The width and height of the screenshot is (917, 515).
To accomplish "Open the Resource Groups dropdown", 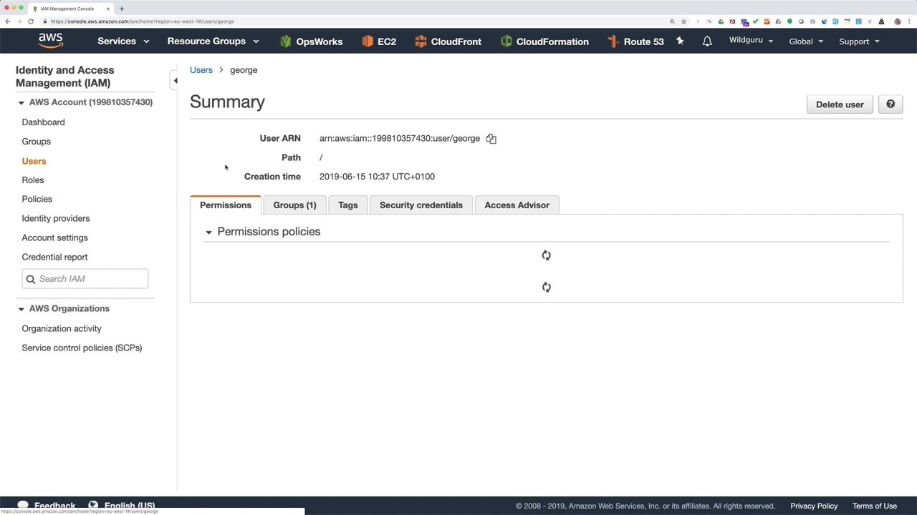I will [x=213, y=41].
